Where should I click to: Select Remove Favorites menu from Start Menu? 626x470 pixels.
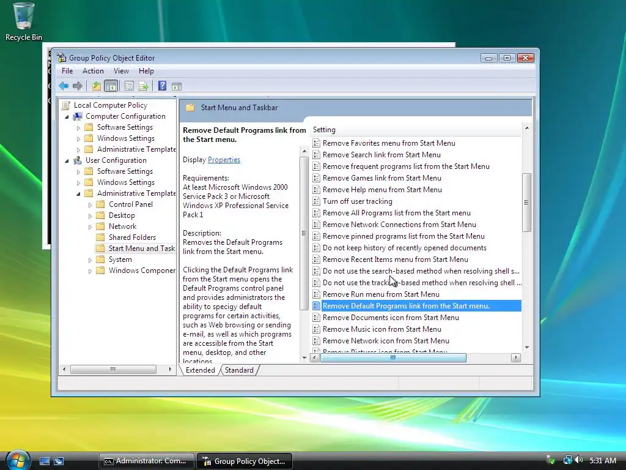(389, 143)
